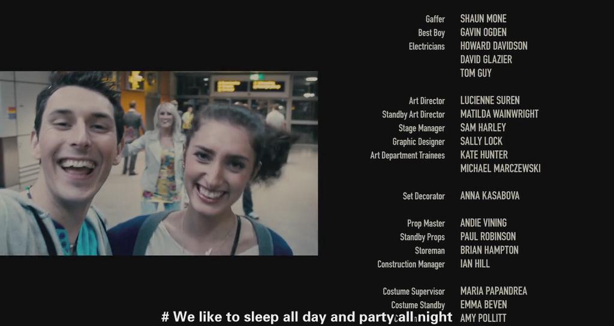
Task: Click the yellow departure board sign in the video
Action: tap(250, 86)
